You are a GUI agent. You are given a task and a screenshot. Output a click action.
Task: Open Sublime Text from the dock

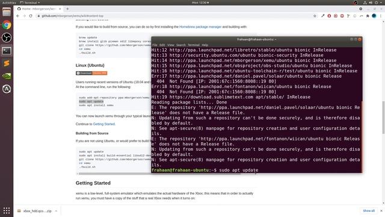tap(7, 63)
